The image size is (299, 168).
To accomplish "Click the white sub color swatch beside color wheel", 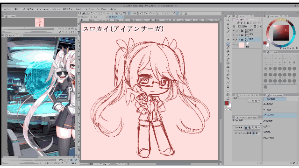I will (x=267, y=45).
